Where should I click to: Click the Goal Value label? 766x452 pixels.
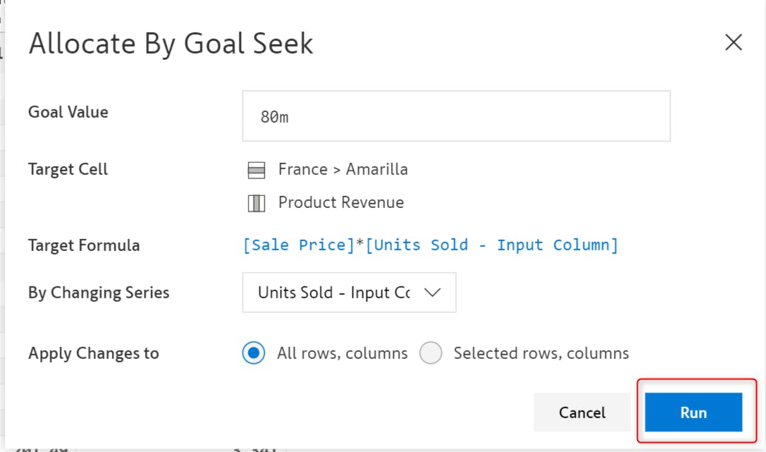[68, 112]
